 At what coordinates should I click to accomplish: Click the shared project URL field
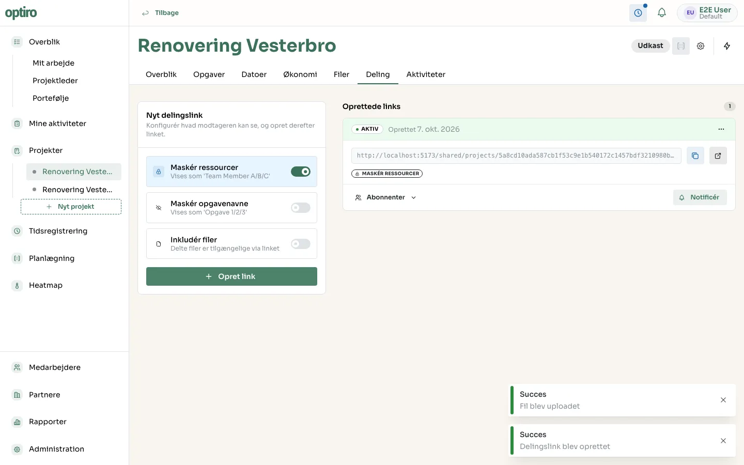click(x=516, y=156)
